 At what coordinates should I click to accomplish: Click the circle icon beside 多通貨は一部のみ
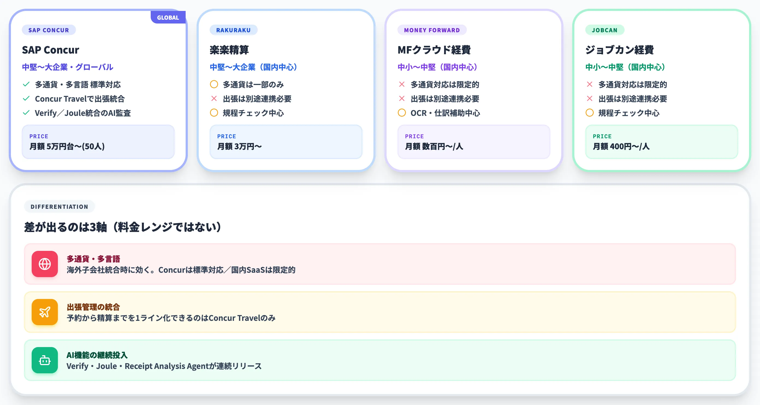pos(214,84)
